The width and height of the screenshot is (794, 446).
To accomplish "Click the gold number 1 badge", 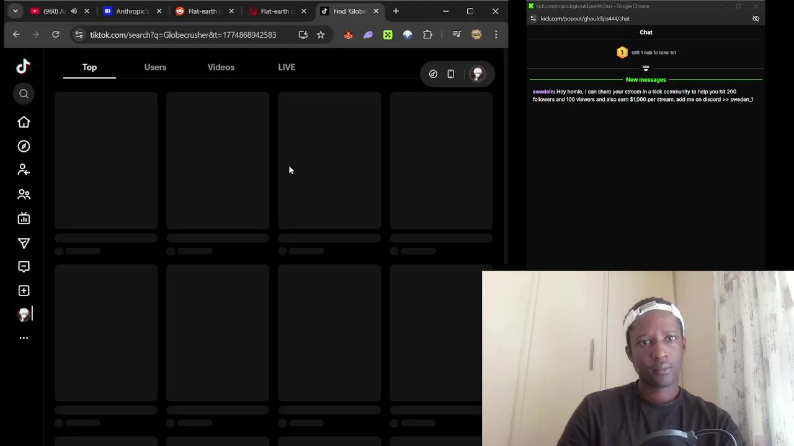I will pyautogui.click(x=622, y=53).
